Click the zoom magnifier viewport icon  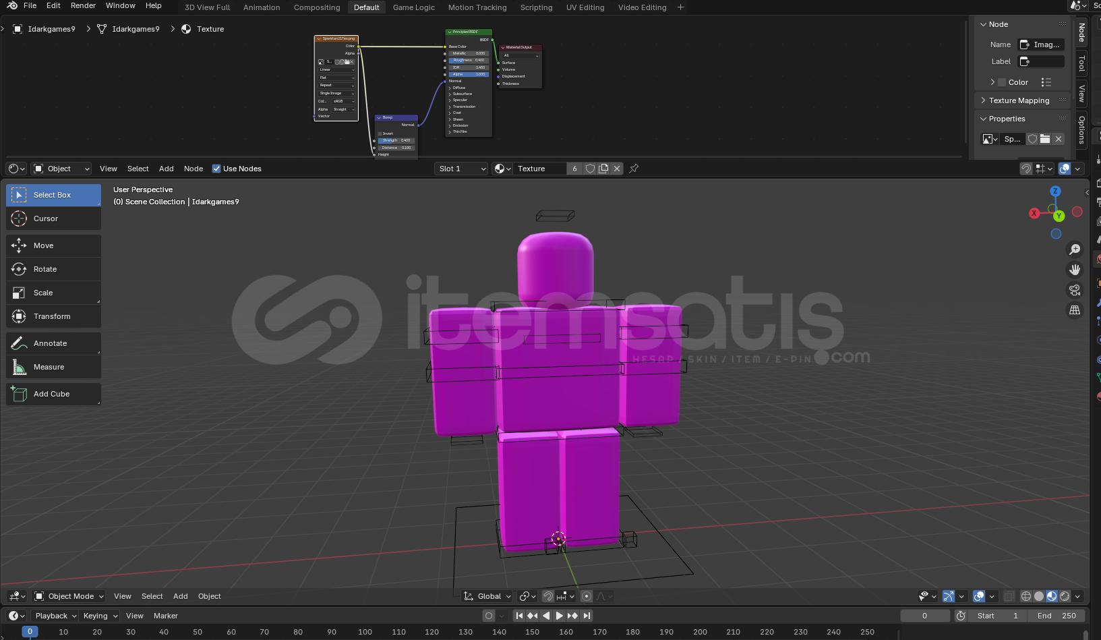(1075, 250)
